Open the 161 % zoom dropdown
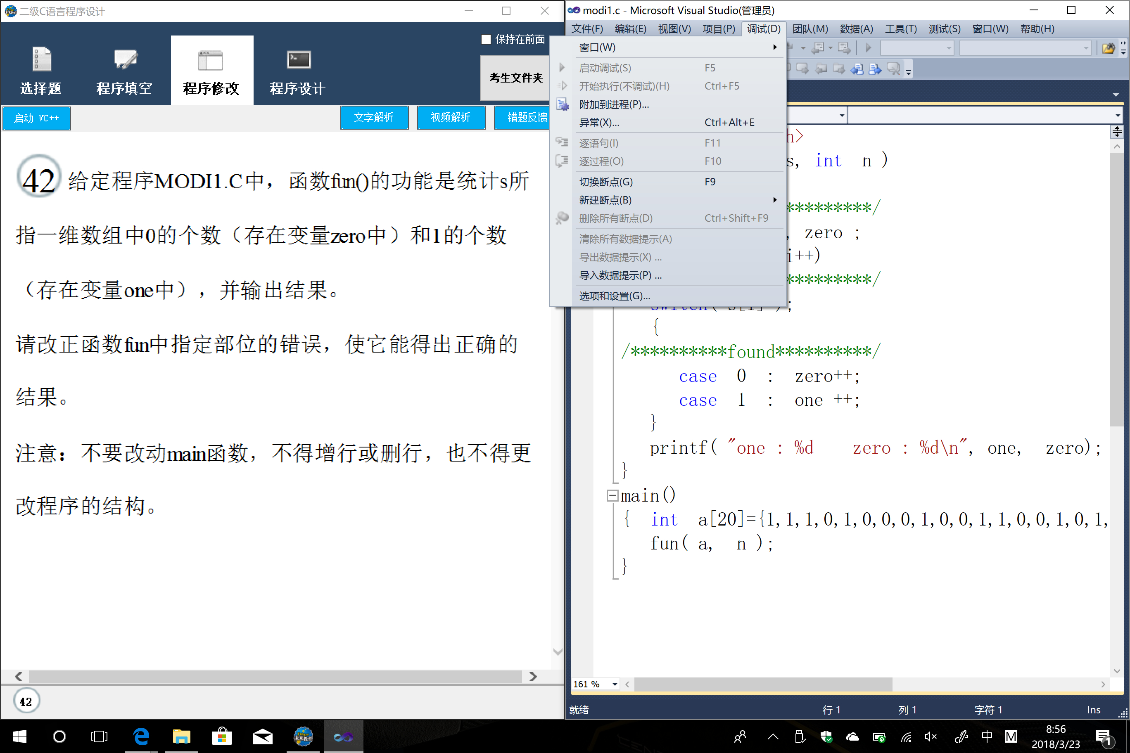Image resolution: width=1130 pixels, height=753 pixels. point(615,684)
